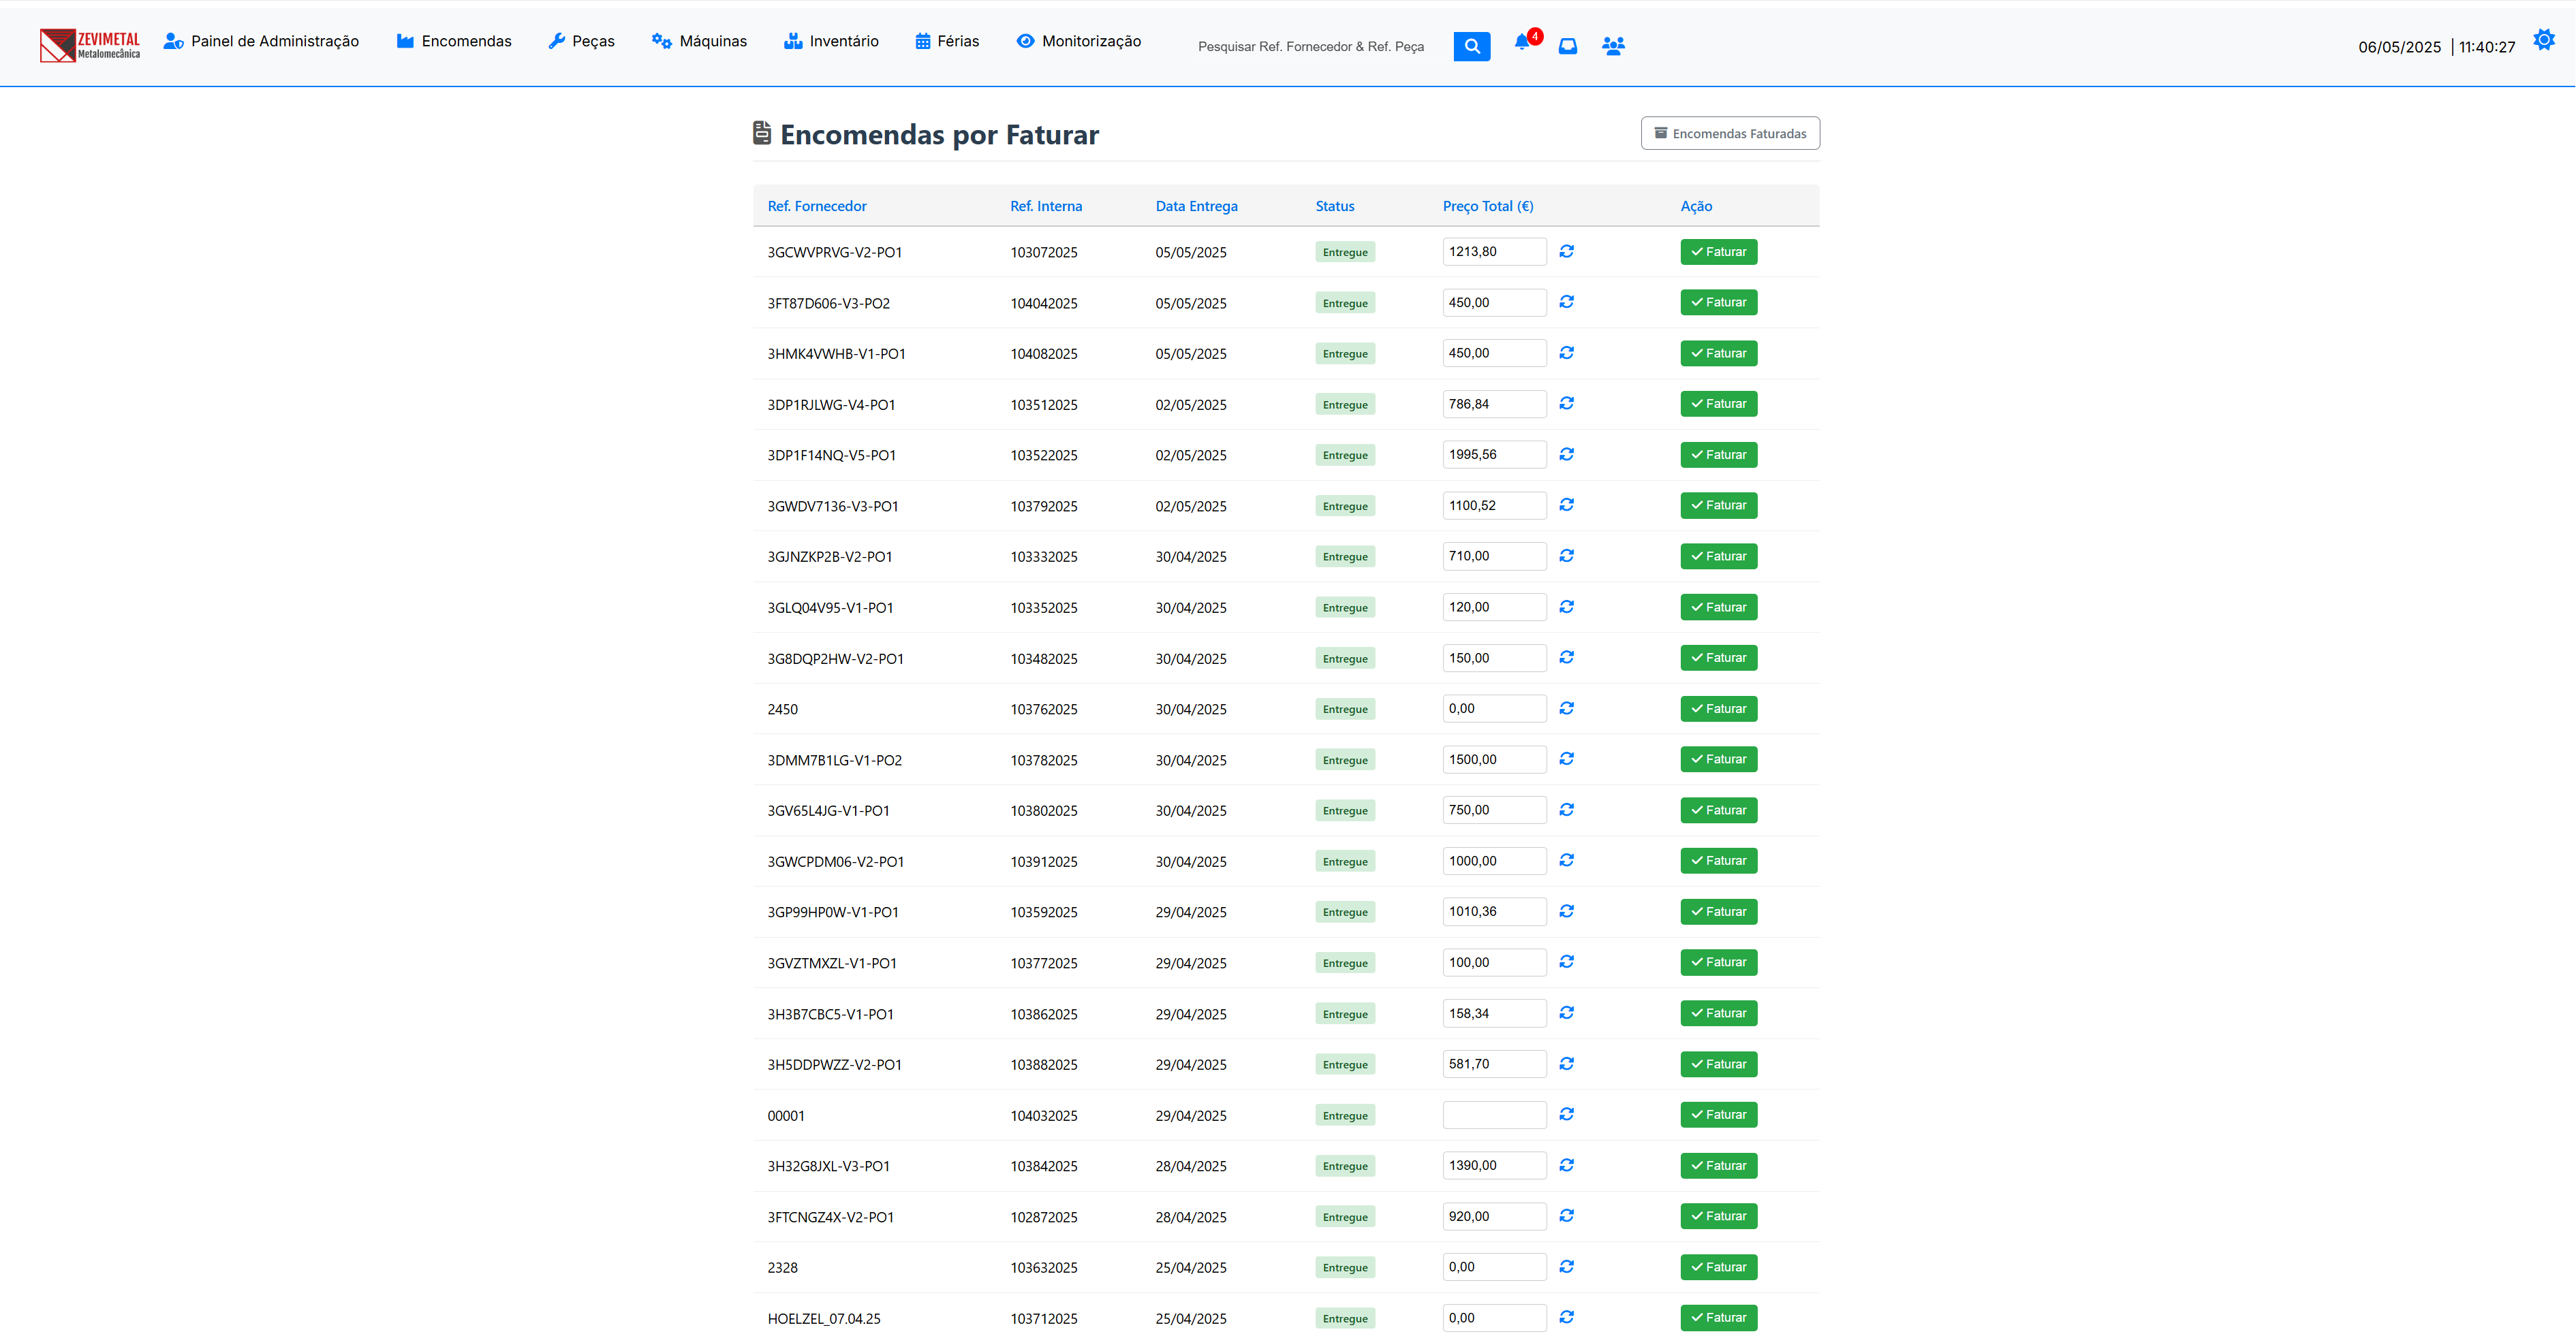Invoice order 3GJNZKP2B-V2-PO1 with Faturar

pos(1718,556)
